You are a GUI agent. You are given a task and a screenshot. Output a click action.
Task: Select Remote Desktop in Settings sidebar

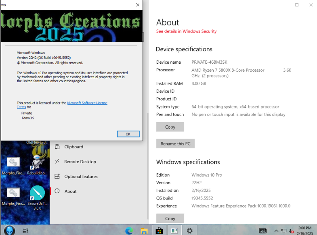(99, 162)
